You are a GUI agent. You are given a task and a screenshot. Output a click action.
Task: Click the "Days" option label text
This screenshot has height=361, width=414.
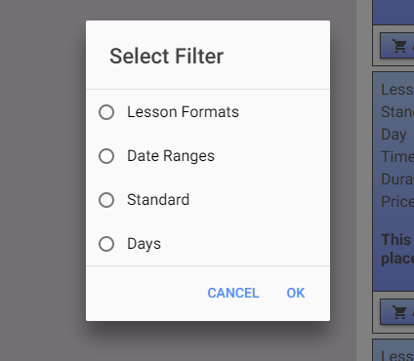144,244
